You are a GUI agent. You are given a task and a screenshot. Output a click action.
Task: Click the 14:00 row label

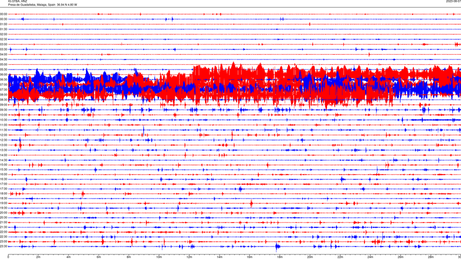[x=3, y=155]
